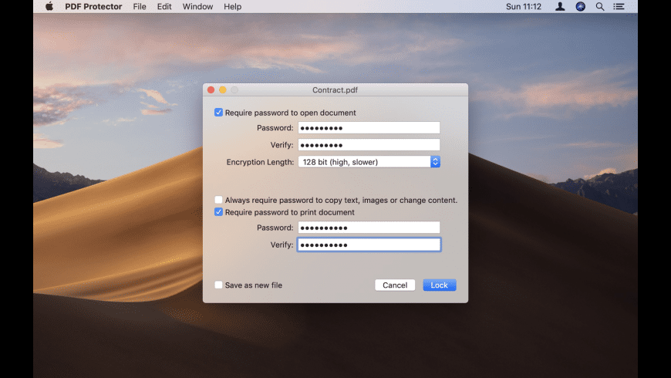Image resolution: width=671 pixels, height=378 pixels.
Task: Enable Always require password to copy text
Action: 219,200
